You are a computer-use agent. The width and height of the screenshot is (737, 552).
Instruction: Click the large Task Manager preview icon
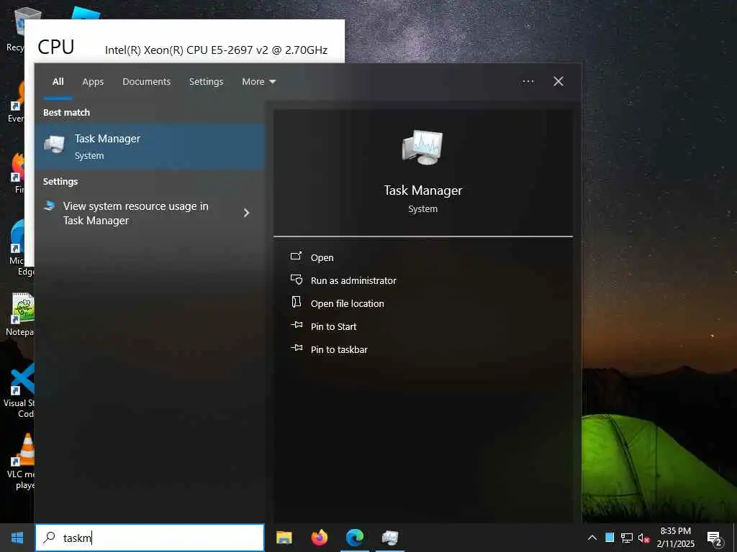point(422,147)
